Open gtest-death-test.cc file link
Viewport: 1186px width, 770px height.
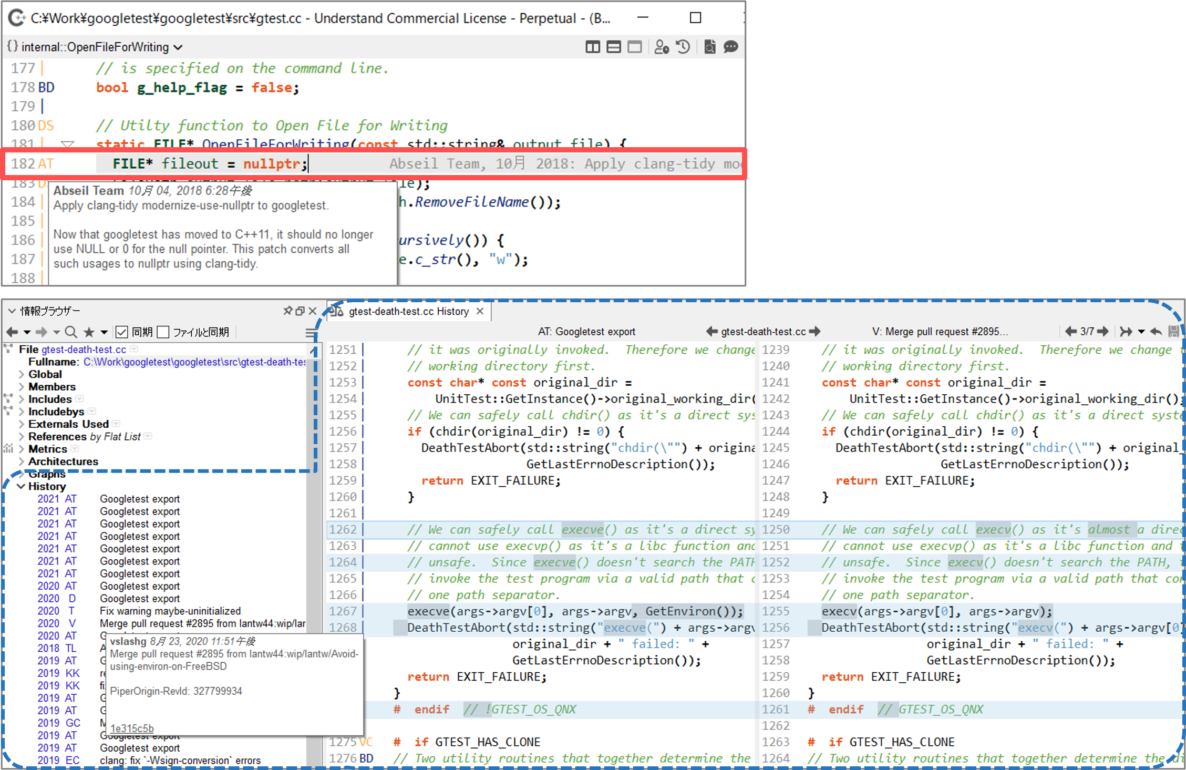(84, 350)
